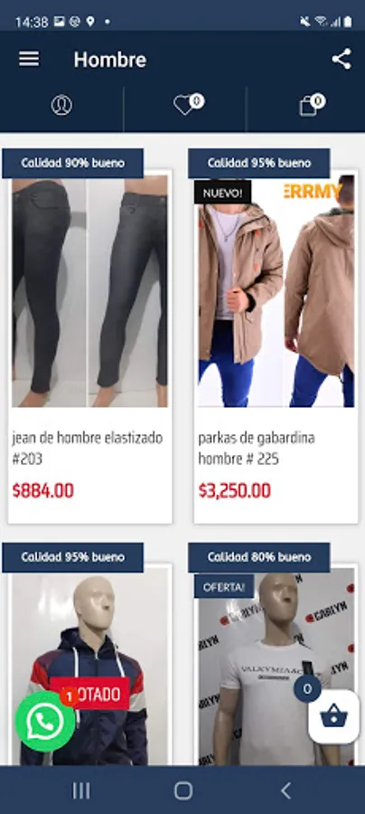Tap Android back navigation arrow
The width and height of the screenshot is (365, 814).
[285, 790]
